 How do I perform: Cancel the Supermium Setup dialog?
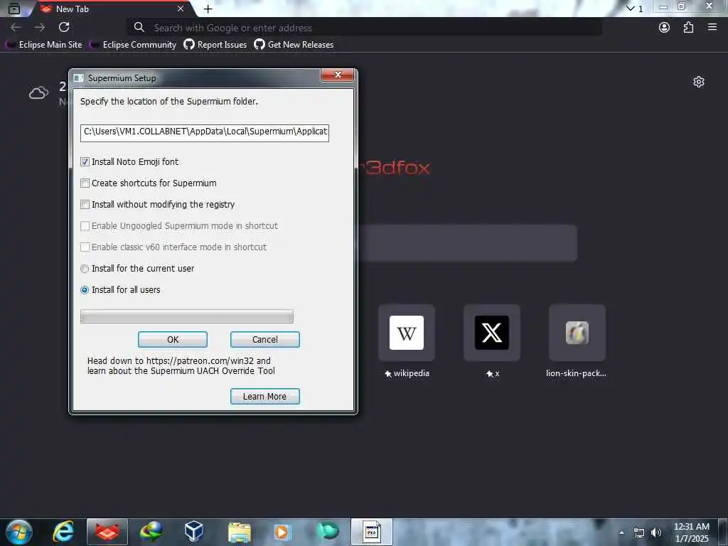click(x=264, y=339)
